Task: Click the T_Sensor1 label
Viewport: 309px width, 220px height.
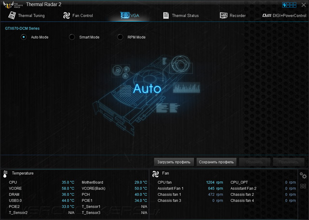Action: (x=91, y=206)
